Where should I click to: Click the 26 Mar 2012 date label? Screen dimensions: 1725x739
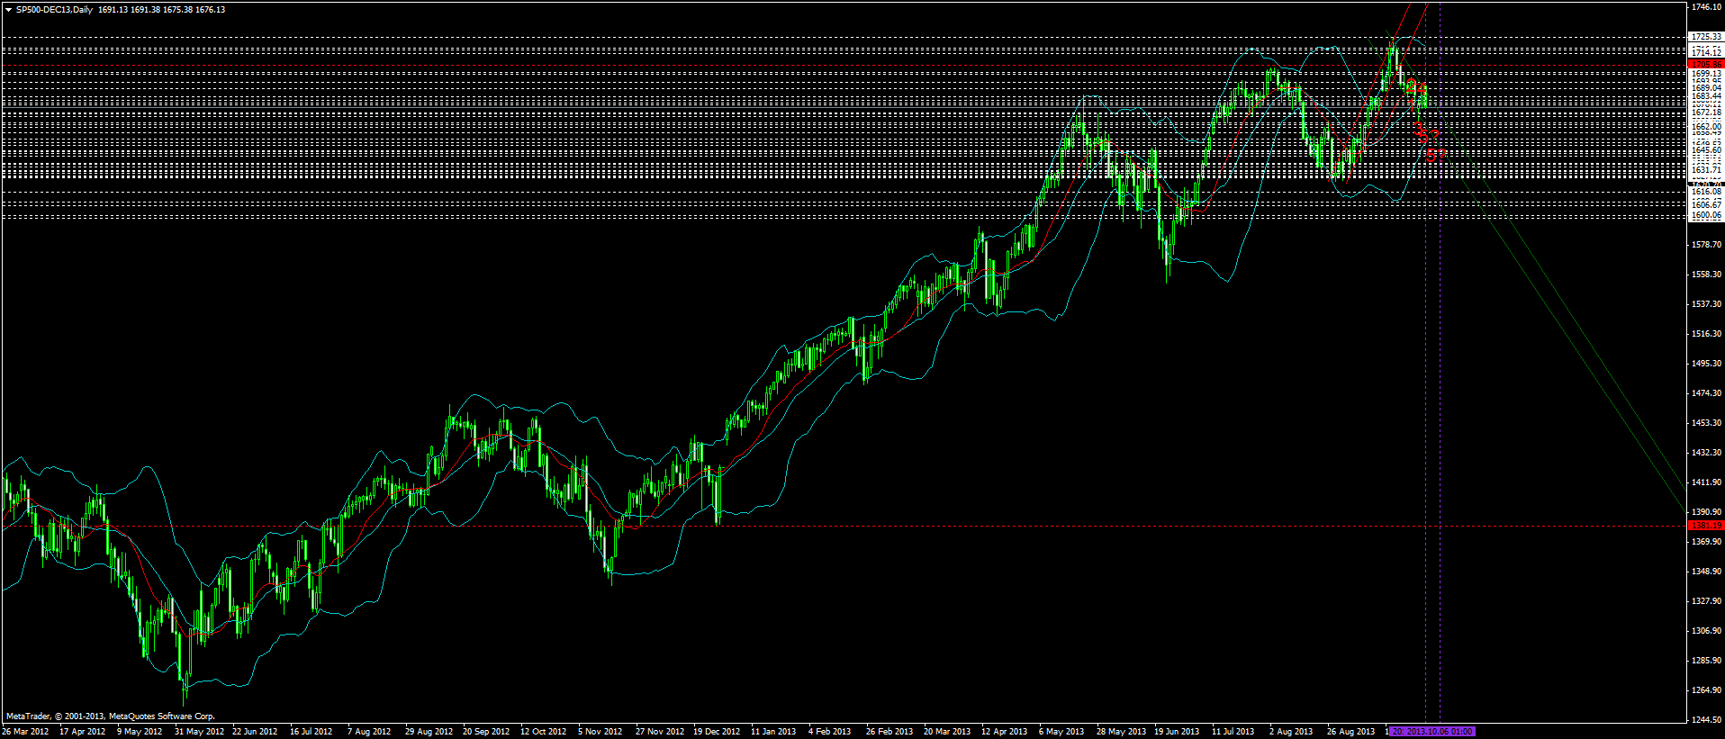25,732
